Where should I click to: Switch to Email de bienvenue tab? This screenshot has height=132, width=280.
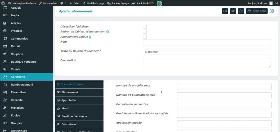pyautogui.click(x=79, y=116)
